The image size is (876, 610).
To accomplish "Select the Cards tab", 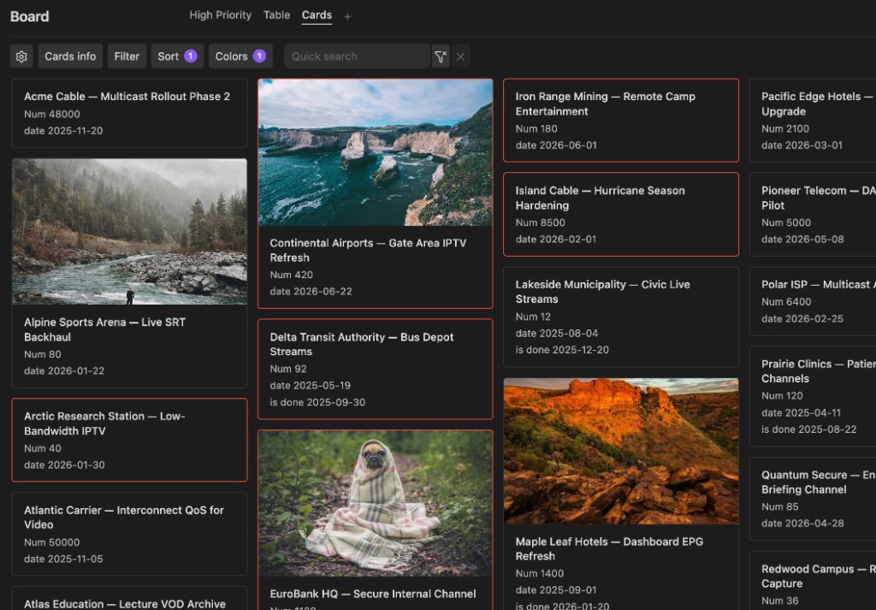I will [317, 15].
